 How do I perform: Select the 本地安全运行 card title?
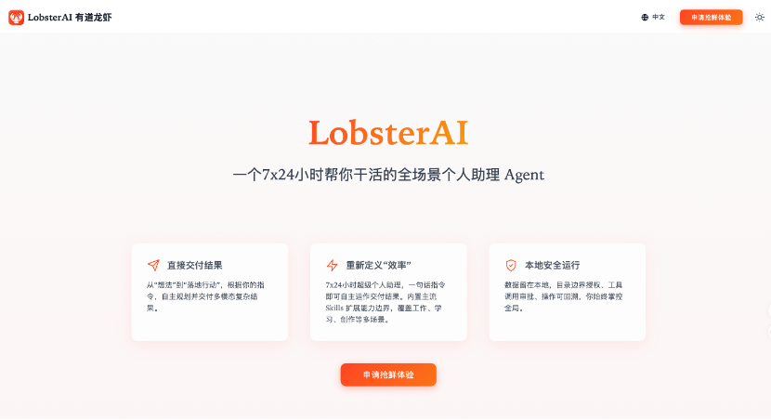[x=552, y=265]
